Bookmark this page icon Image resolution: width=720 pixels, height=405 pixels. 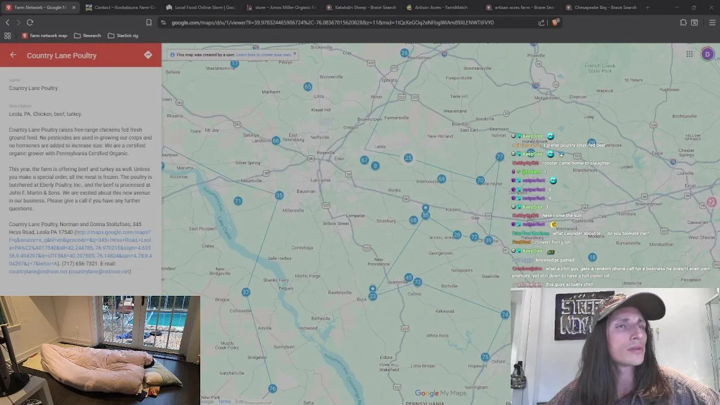[148, 22]
